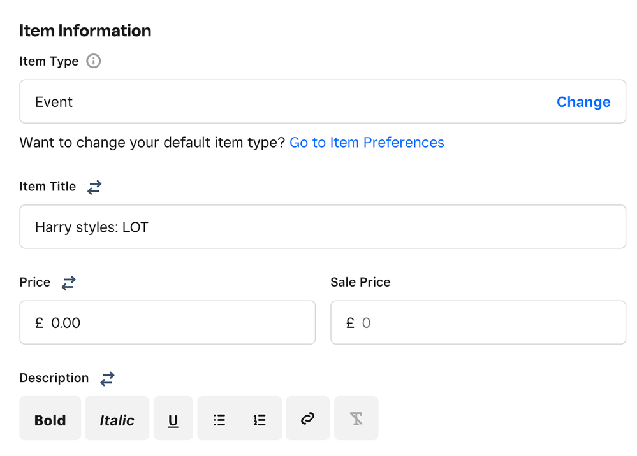
Task: Focus the Item Title text field
Action: 322,227
